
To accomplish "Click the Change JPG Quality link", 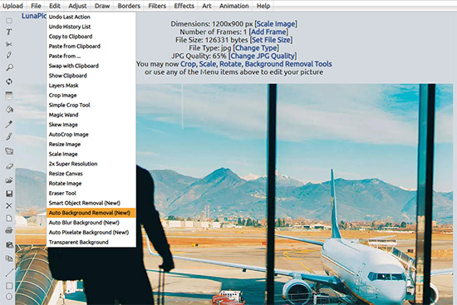I will tap(263, 56).
